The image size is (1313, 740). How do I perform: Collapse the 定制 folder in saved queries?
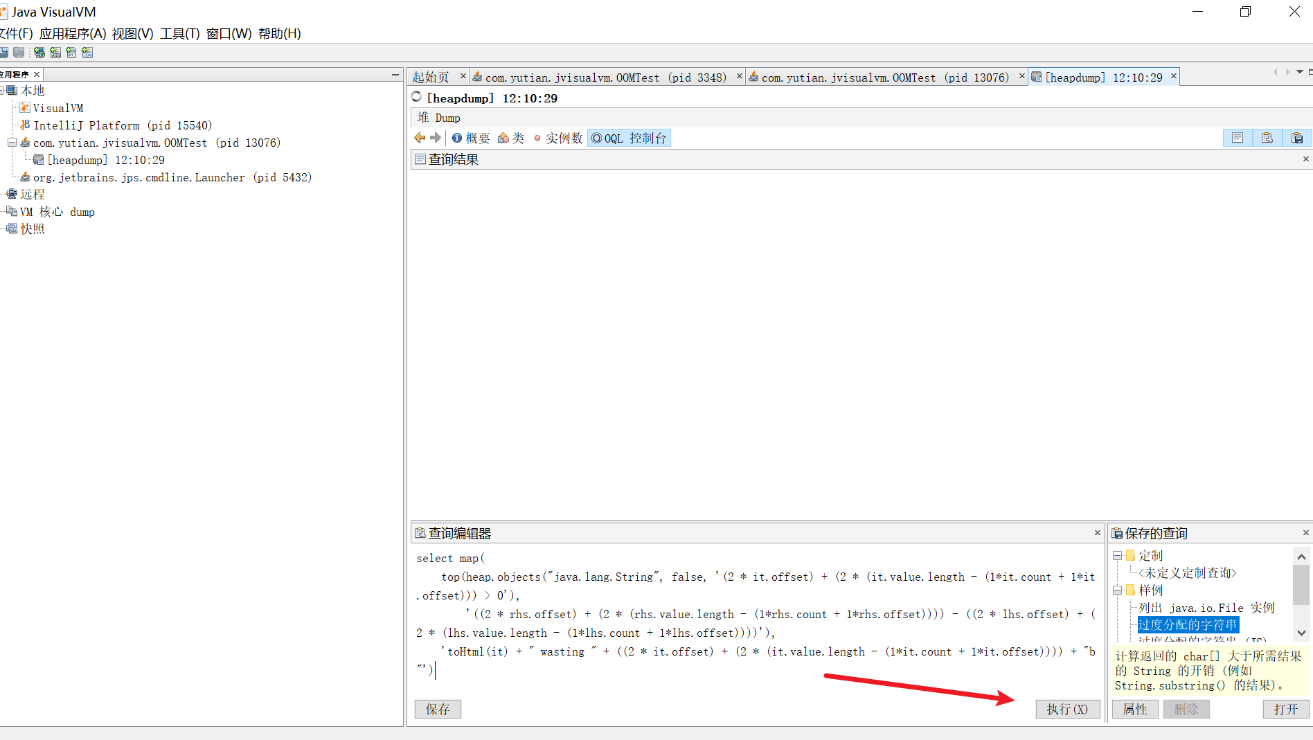[x=1117, y=556]
